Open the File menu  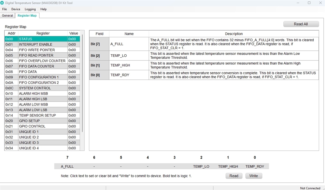click(4, 9)
